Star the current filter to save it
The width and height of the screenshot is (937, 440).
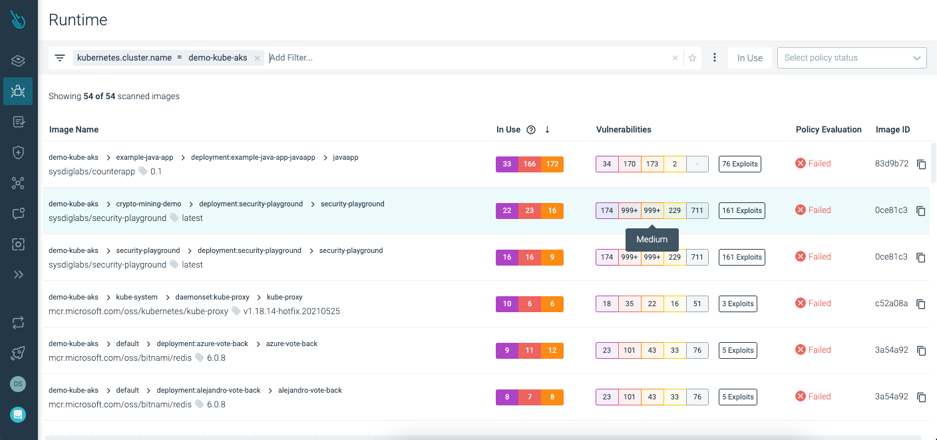tap(692, 57)
